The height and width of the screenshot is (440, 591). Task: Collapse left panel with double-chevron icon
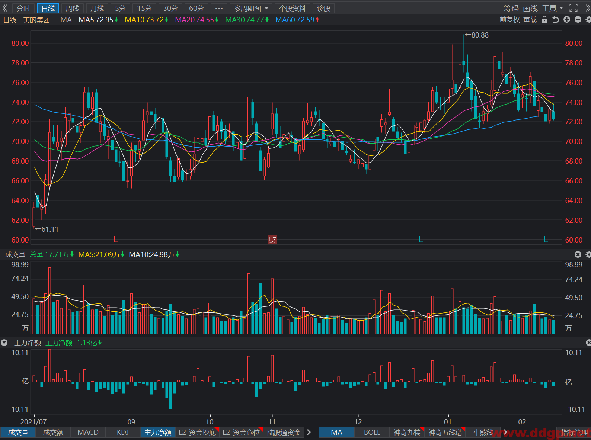tap(5, 8)
